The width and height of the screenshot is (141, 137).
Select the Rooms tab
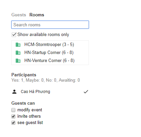37,15
